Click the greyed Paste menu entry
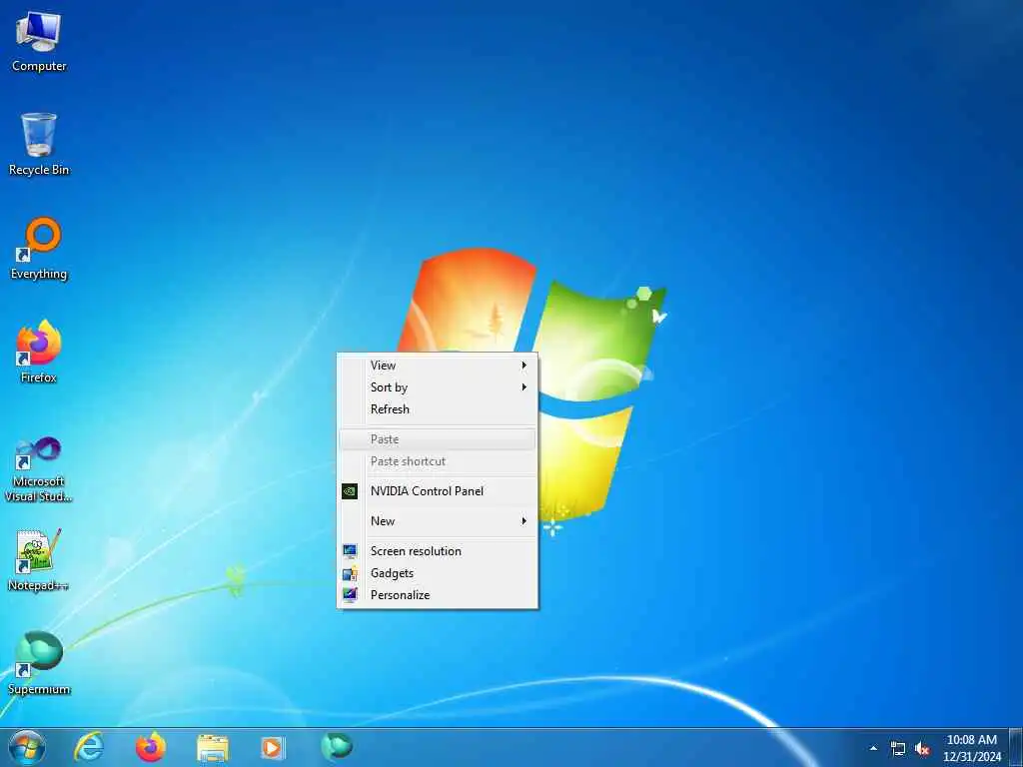The height and width of the screenshot is (767, 1023). (x=438, y=439)
